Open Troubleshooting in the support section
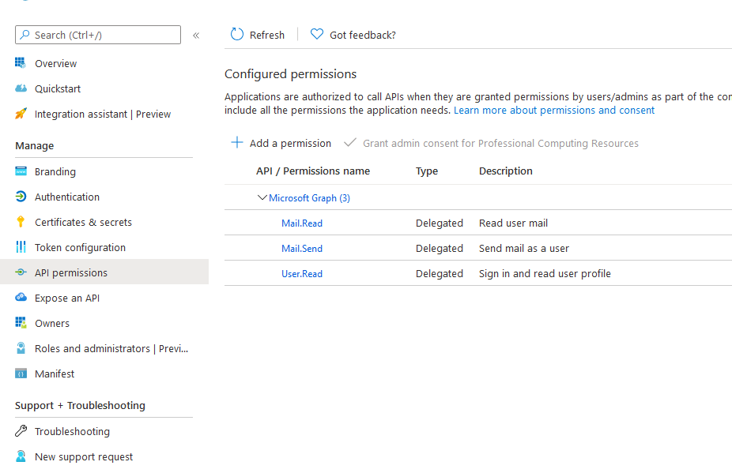732x473 pixels. (72, 431)
